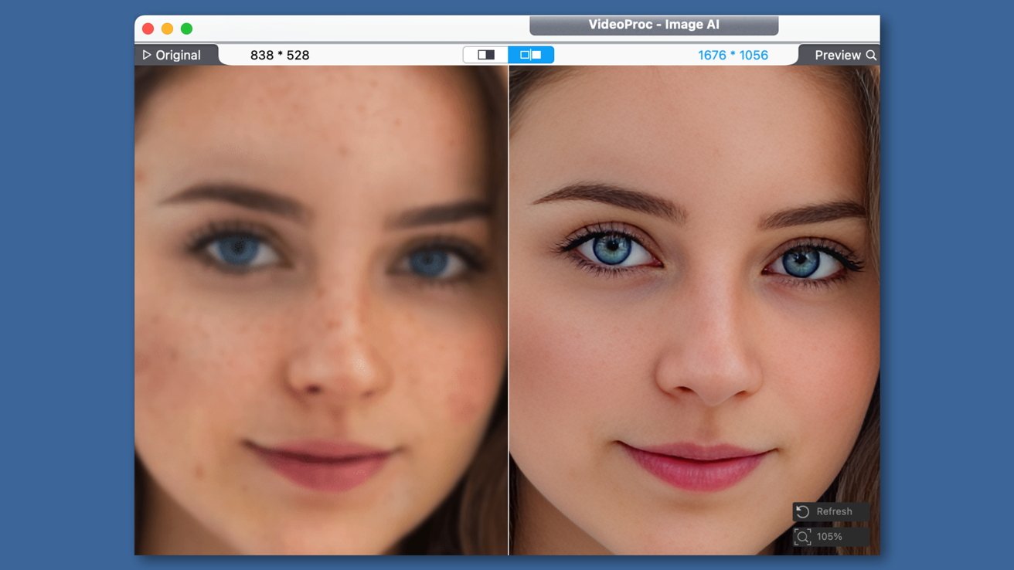Maximize the window with the green button

186,29
